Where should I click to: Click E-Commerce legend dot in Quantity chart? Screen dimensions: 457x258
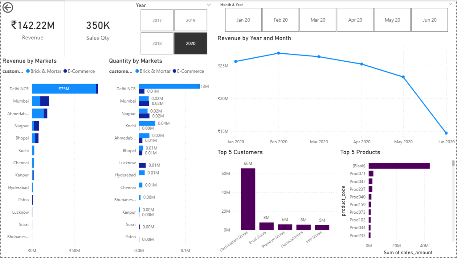click(x=174, y=71)
